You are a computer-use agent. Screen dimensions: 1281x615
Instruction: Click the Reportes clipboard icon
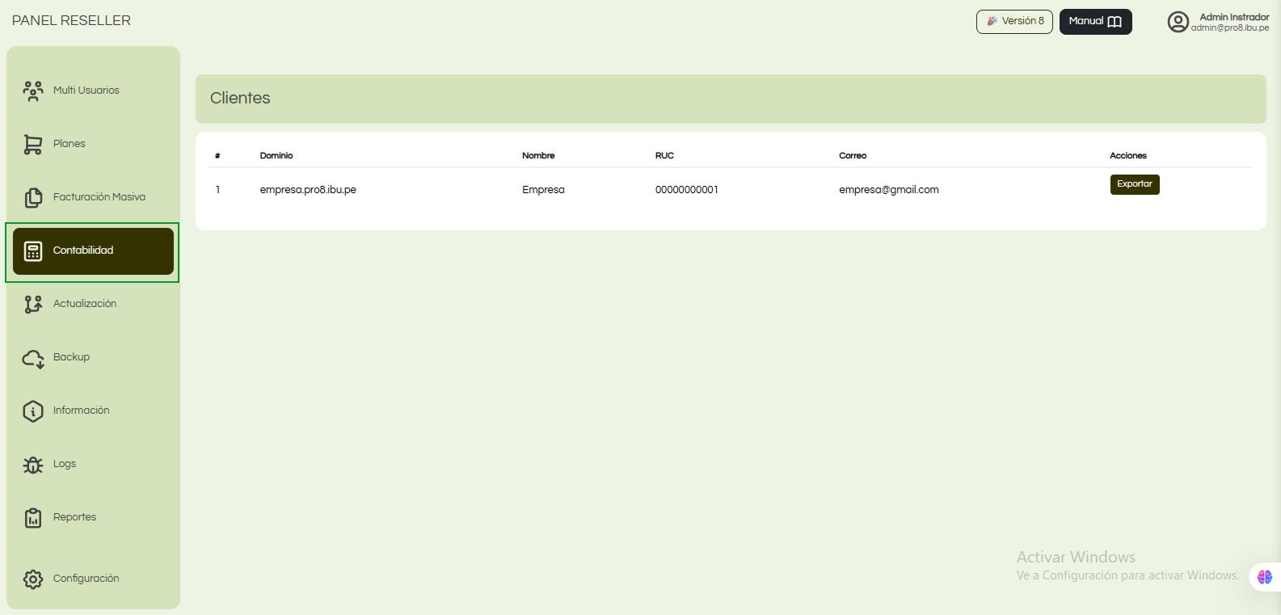tap(33, 518)
